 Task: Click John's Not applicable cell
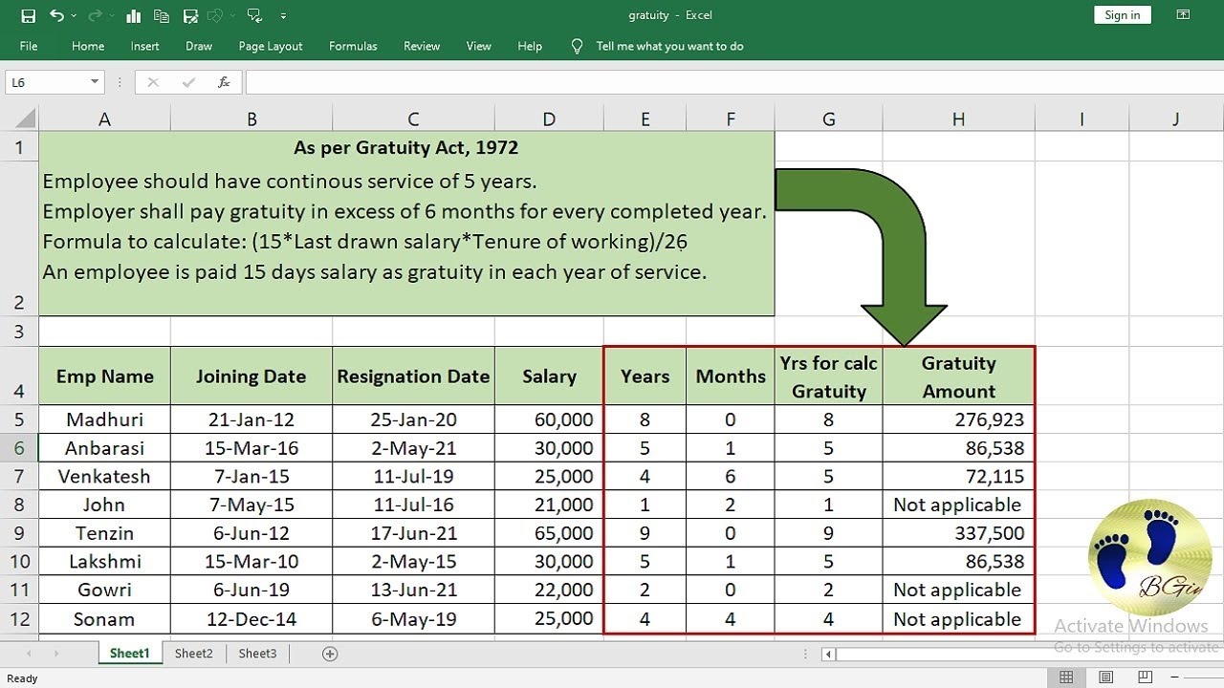point(958,505)
